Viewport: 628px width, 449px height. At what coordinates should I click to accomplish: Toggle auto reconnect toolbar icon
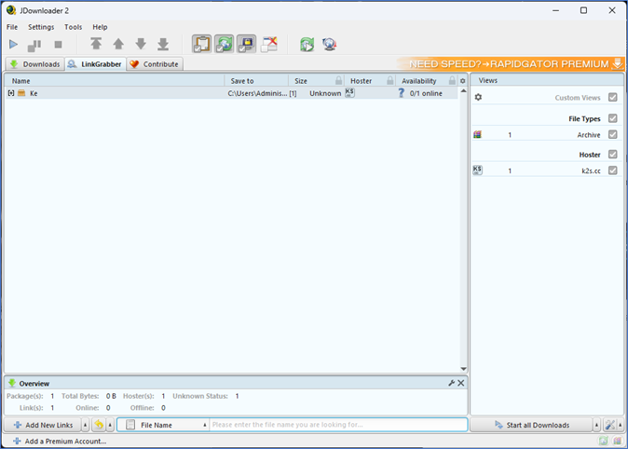pos(225,44)
